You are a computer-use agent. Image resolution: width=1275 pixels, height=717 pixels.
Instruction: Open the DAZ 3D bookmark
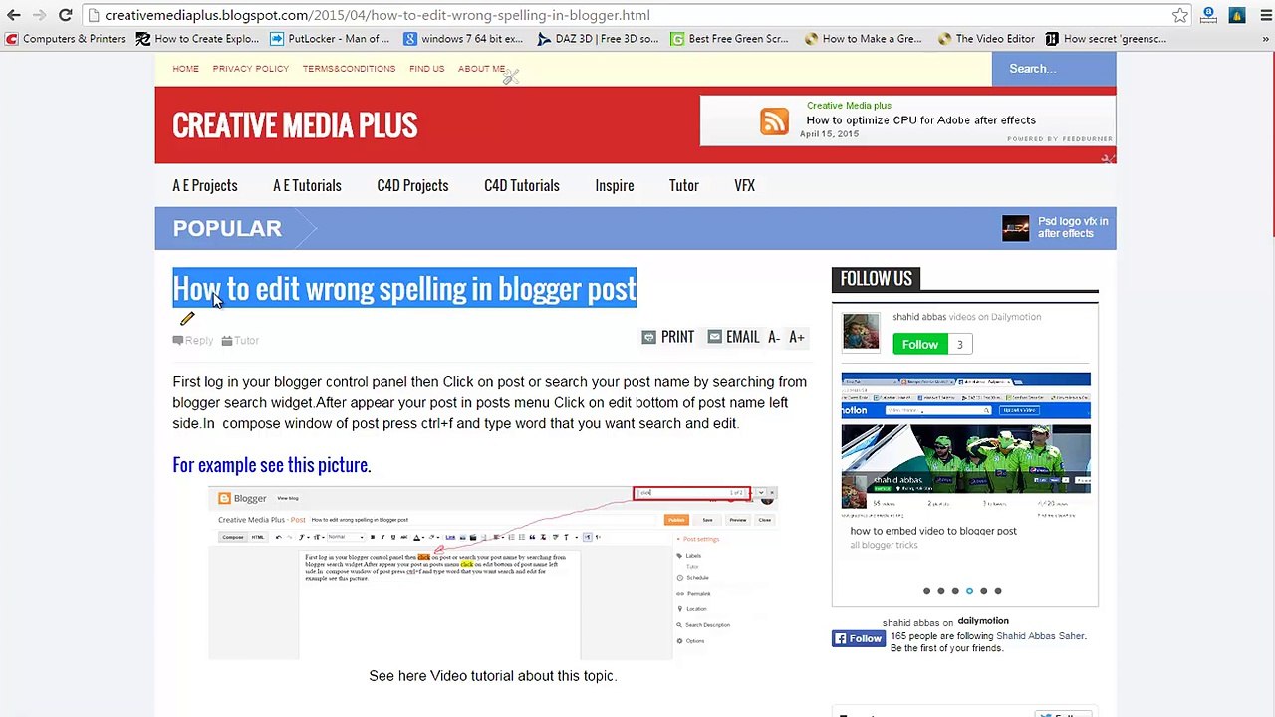point(598,39)
